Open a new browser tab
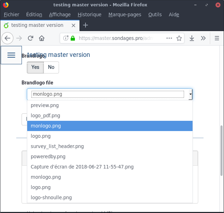Viewport: 224px width, 213px height. 85,25
